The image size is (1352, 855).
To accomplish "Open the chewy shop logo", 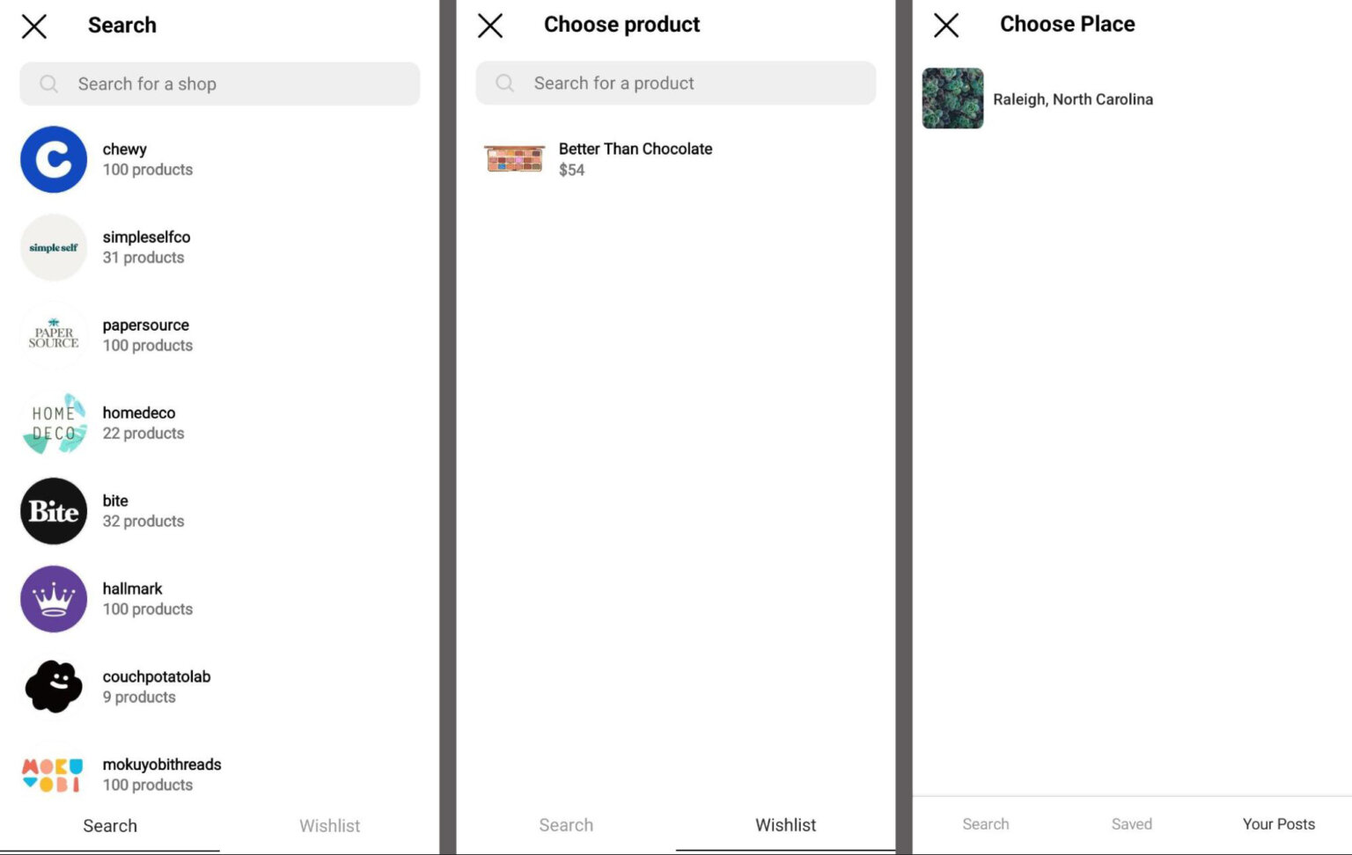I will point(54,159).
